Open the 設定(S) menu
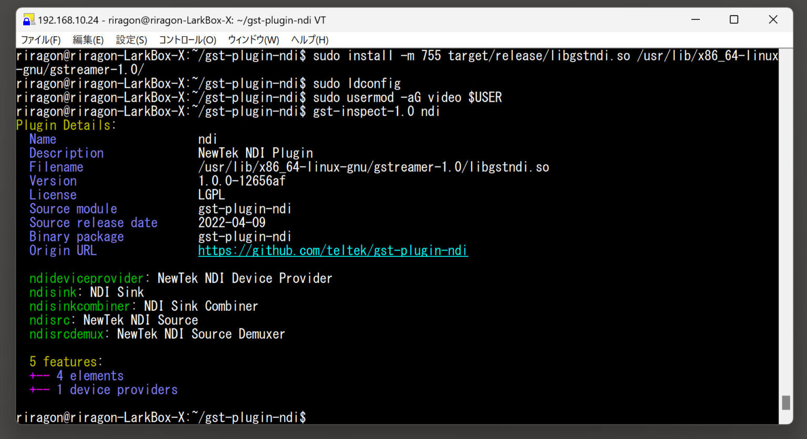This screenshot has height=439, width=807. click(x=131, y=39)
